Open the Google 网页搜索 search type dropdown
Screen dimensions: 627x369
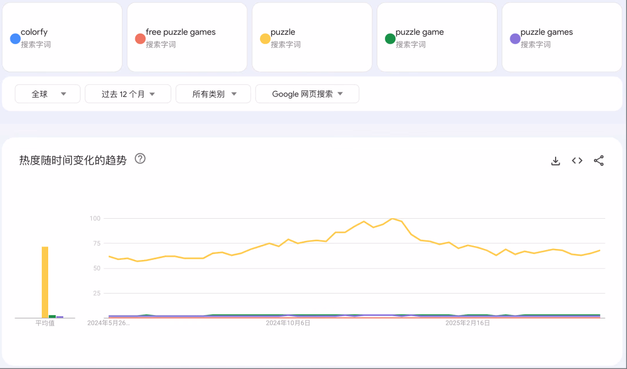307,94
